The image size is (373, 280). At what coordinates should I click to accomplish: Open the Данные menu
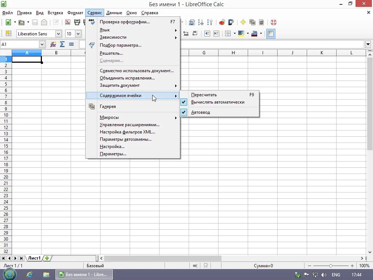coord(114,13)
